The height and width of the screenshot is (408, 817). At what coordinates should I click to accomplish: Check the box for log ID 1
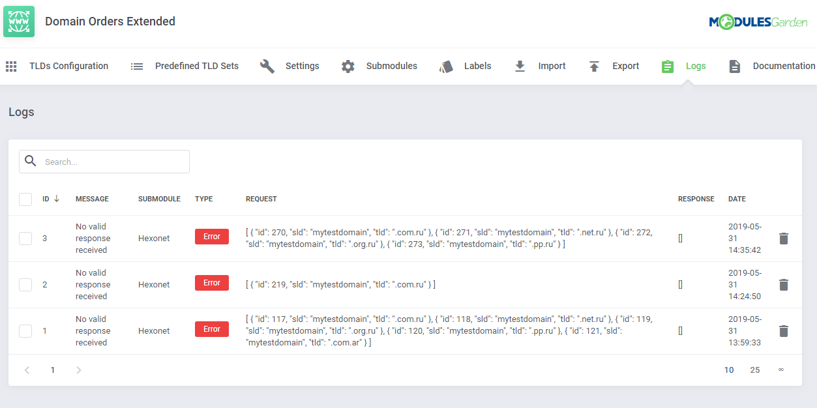[x=25, y=331]
